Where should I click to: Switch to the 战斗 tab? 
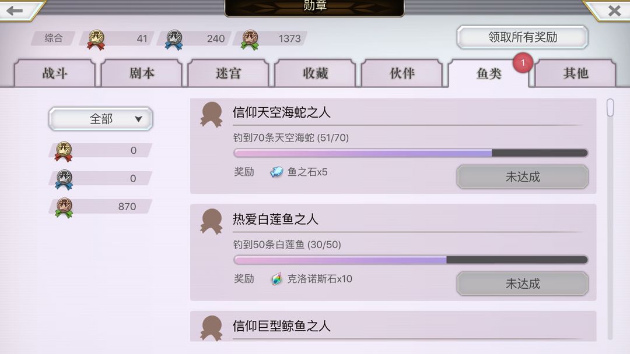coord(55,73)
